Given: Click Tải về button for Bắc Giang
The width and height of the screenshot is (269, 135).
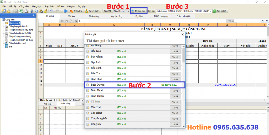Looking at the screenshot, I should click(175, 57).
